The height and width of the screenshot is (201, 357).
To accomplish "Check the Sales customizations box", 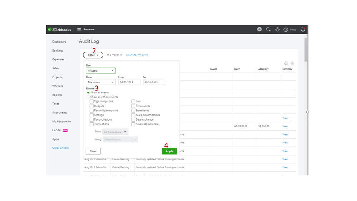I will tap(133, 115).
